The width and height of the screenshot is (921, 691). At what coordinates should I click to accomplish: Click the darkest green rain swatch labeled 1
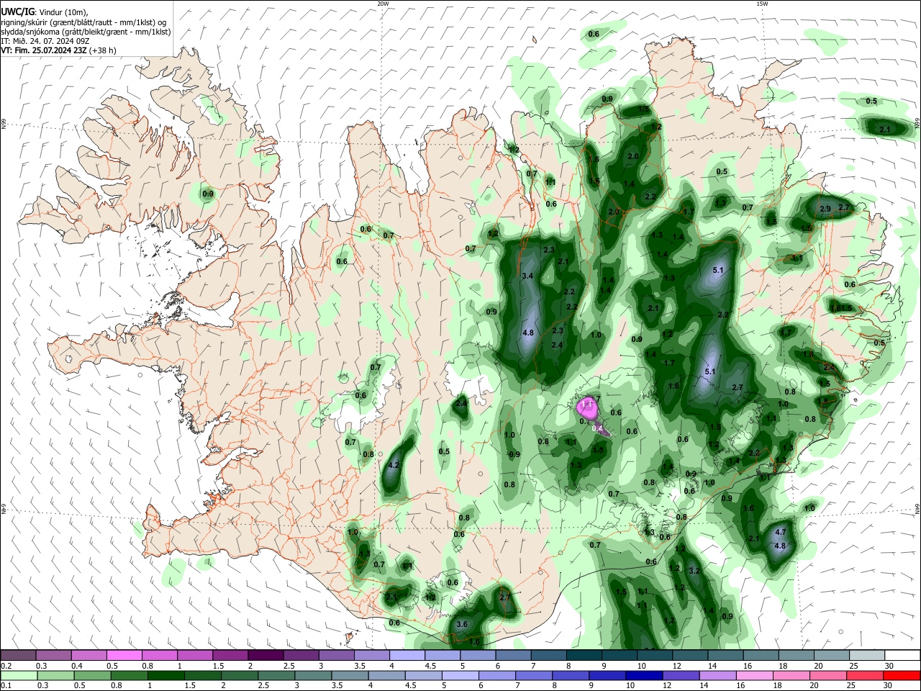(x=166, y=676)
